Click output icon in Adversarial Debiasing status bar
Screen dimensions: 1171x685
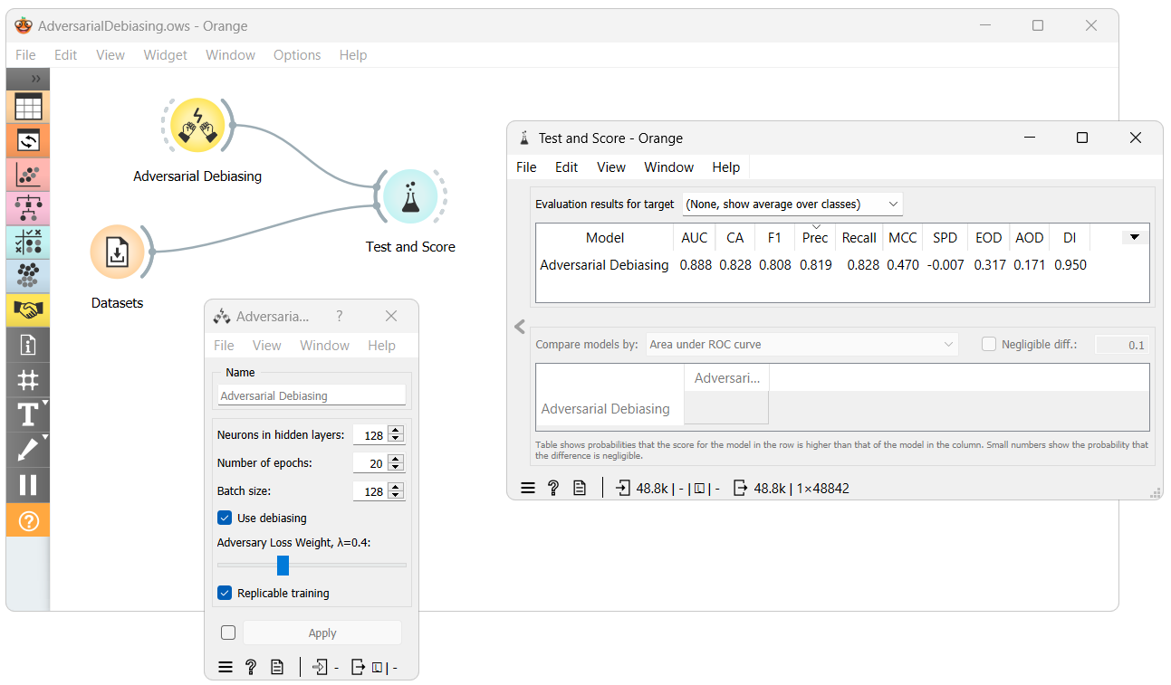(359, 668)
